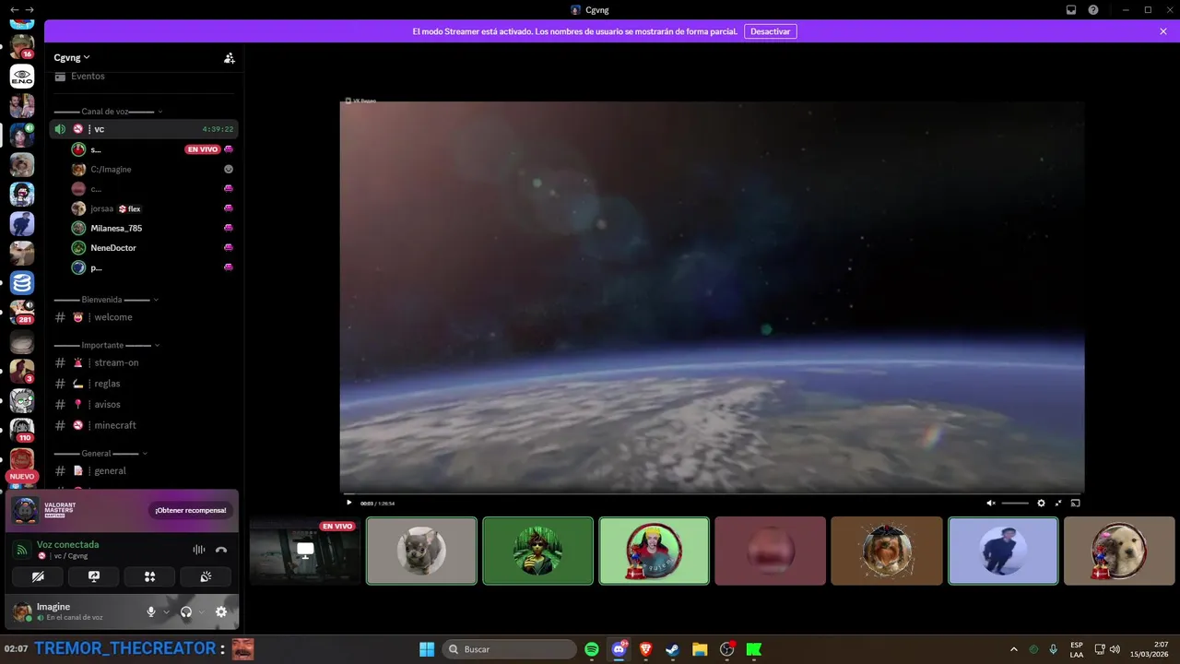Toggle stream video fullscreen icon
This screenshot has height=664, width=1180.
(x=1058, y=504)
